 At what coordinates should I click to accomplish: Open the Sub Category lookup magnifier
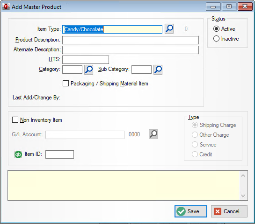(x=158, y=70)
